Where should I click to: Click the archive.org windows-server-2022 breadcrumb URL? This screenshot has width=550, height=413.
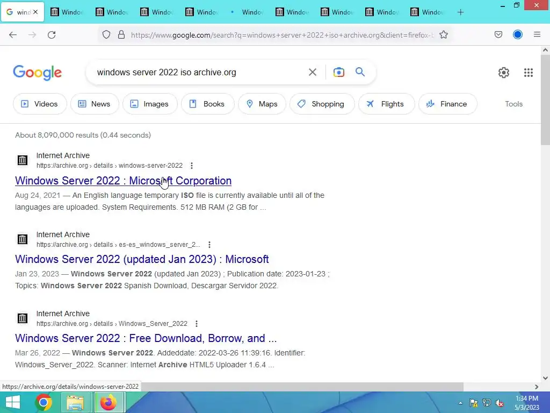110,166
